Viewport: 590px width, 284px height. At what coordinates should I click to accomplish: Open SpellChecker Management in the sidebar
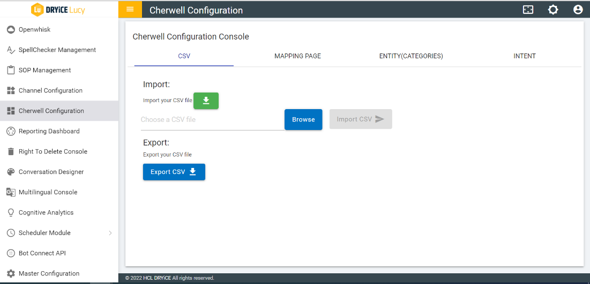tap(59, 50)
